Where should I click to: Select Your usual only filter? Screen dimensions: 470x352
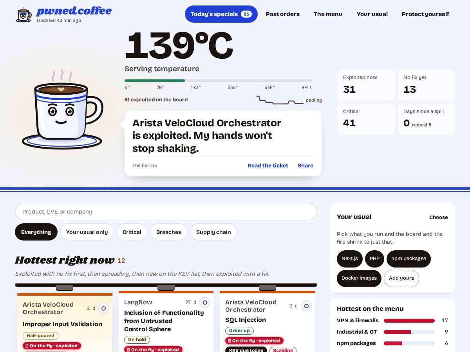(x=87, y=232)
